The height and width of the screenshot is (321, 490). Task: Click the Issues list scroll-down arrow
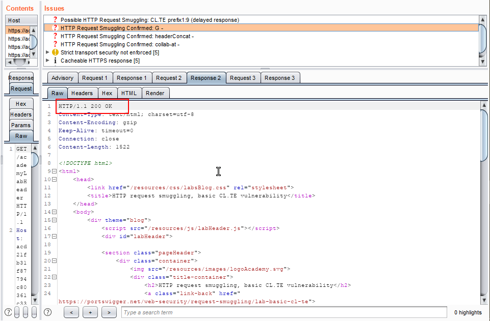pyautogui.click(x=483, y=62)
